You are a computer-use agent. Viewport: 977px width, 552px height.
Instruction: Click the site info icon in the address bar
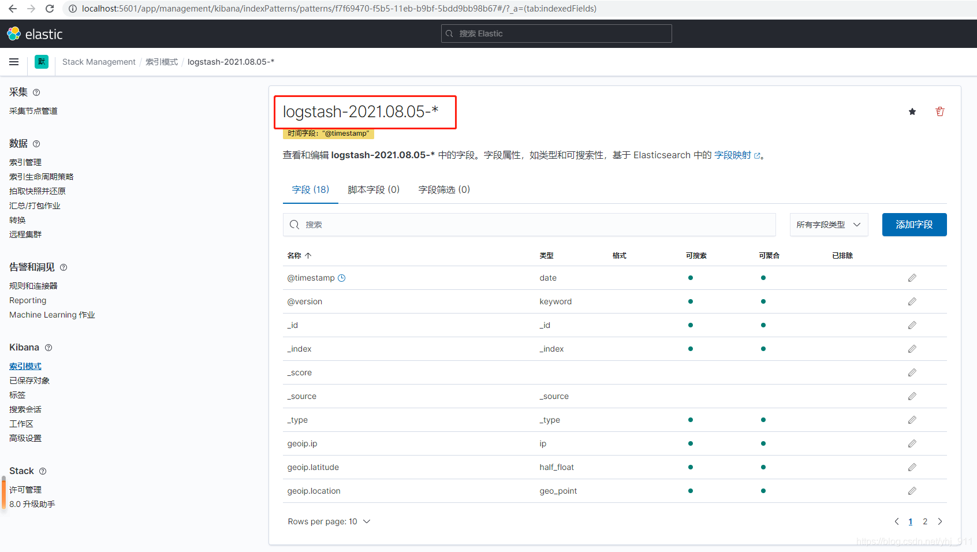(x=73, y=9)
